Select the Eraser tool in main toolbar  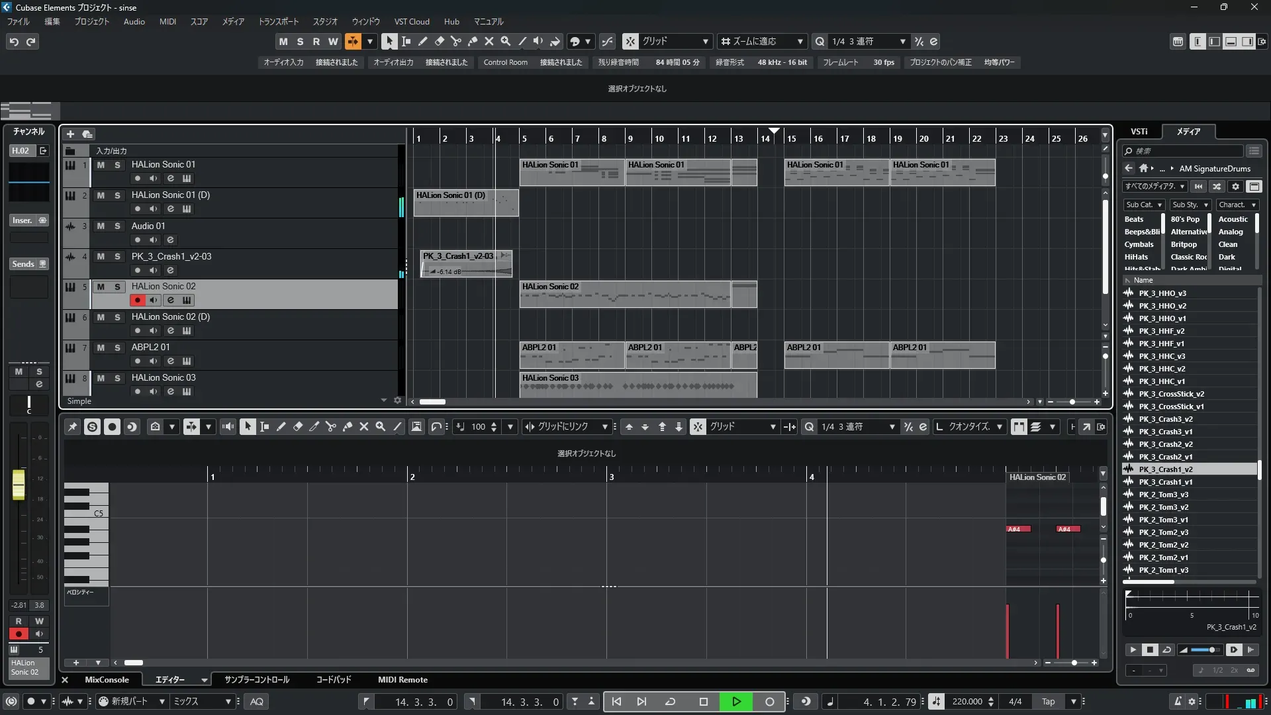click(x=439, y=41)
